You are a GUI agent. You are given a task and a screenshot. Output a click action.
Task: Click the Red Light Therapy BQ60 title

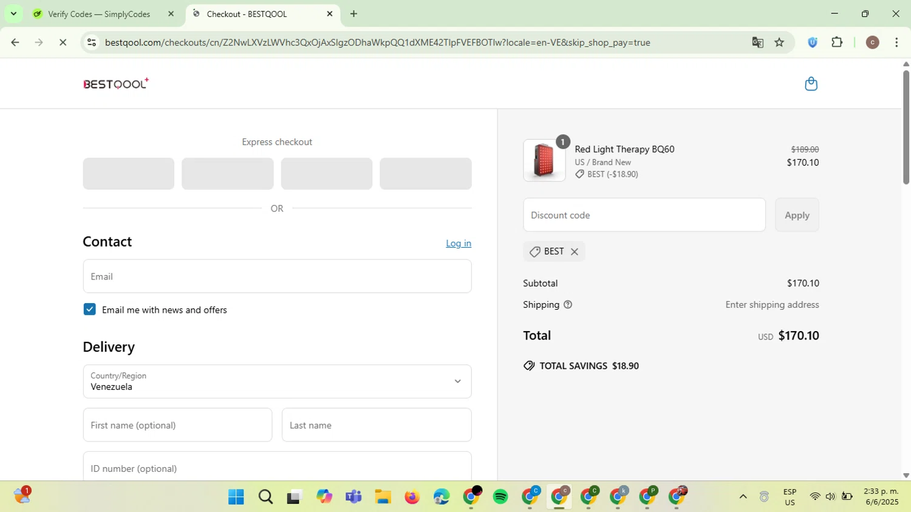(x=624, y=149)
